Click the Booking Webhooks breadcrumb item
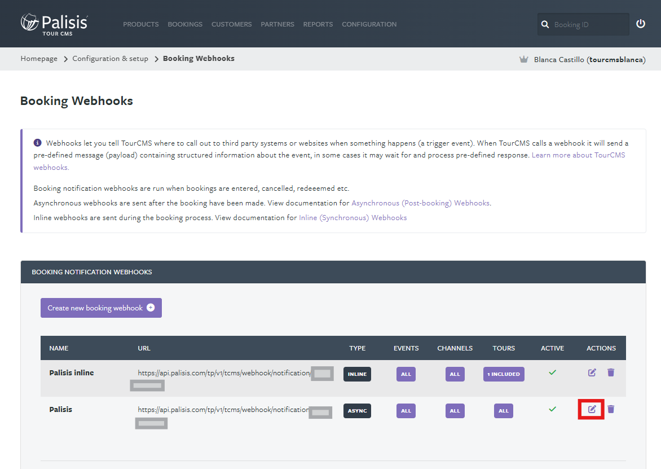The height and width of the screenshot is (469, 661). (199, 59)
